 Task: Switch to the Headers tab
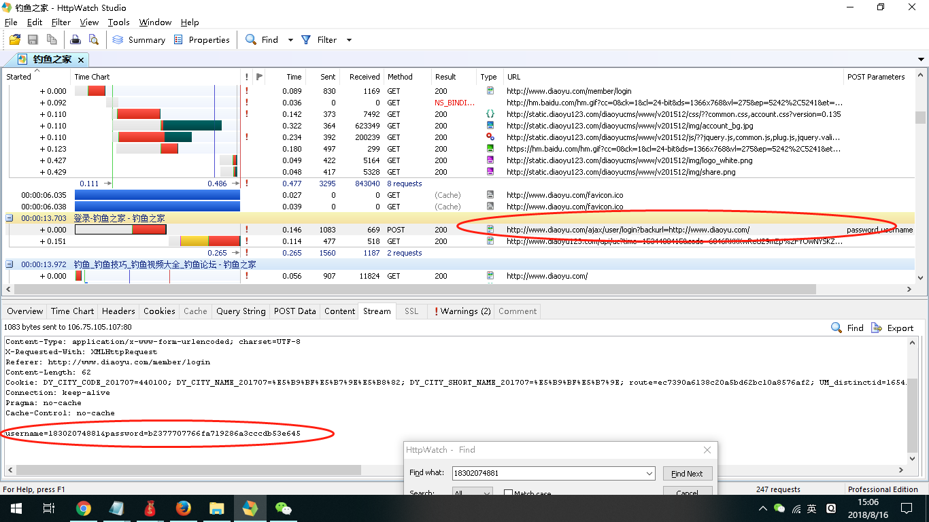pyautogui.click(x=118, y=311)
